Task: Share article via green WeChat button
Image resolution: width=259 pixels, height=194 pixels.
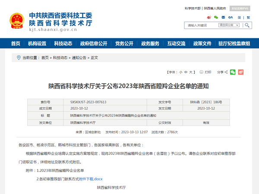Action: pos(233,72)
